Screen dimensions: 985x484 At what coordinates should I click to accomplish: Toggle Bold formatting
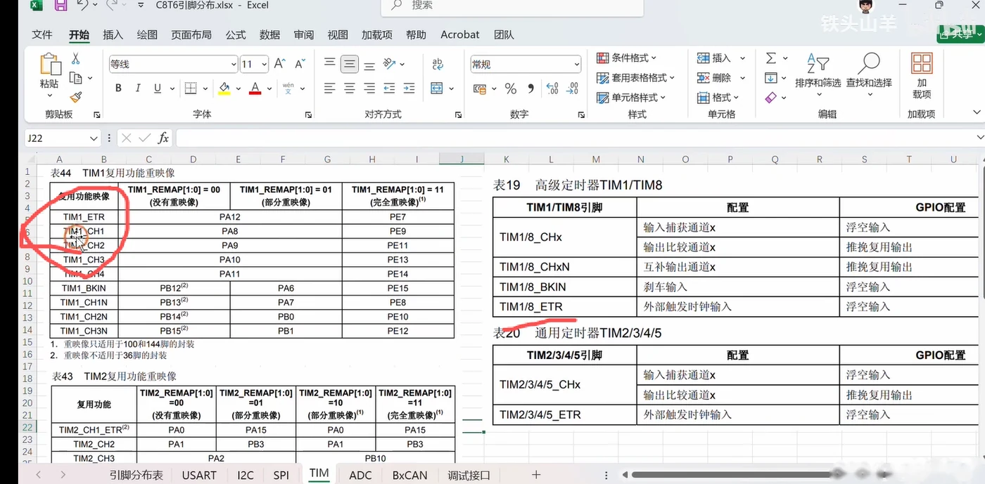[x=118, y=89]
